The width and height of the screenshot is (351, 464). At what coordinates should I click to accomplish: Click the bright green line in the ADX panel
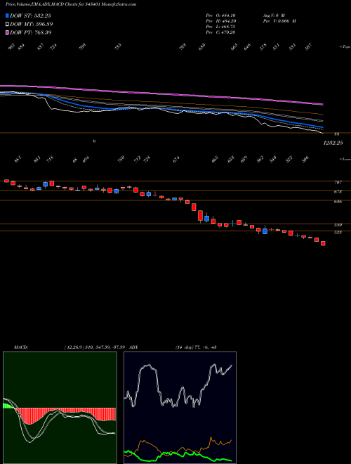coord(178,453)
